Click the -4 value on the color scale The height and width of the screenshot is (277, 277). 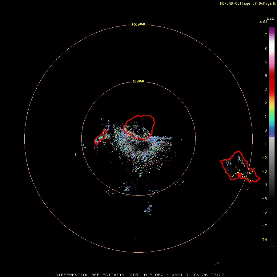click(264, 185)
